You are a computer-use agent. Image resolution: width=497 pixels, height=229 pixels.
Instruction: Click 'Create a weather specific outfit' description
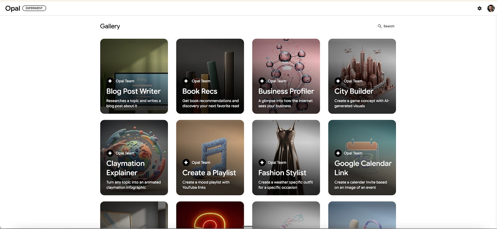(x=286, y=185)
